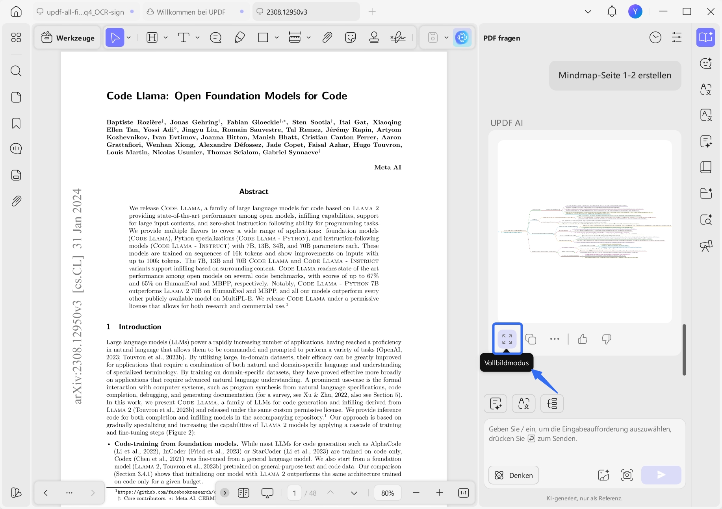Open the tab list dropdown chevron

(x=588, y=12)
